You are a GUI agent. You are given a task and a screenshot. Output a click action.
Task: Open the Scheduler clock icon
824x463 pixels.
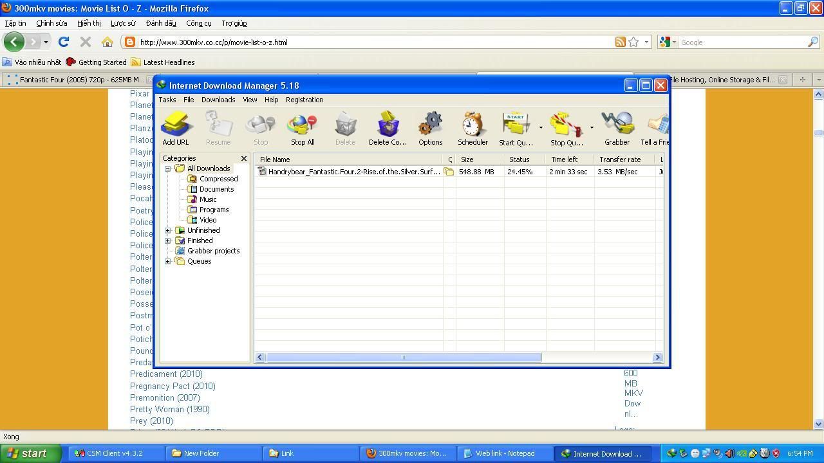coord(473,124)
